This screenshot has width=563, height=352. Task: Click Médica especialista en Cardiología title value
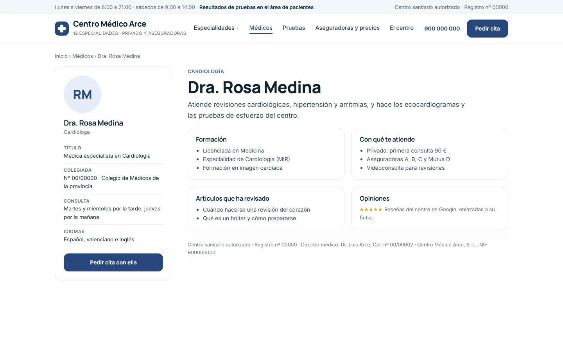[x=107, y=156]
